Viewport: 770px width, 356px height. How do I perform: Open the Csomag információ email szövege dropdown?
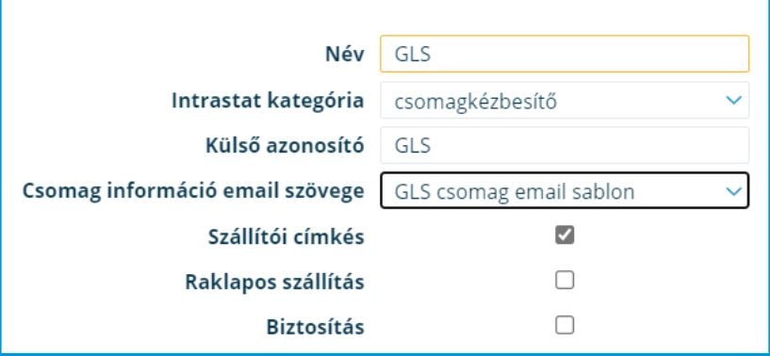pos(565,190)
